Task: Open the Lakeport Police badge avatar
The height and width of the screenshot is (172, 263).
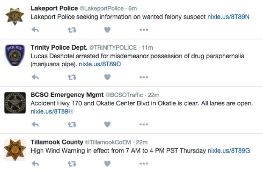Action: pos(15,16)
